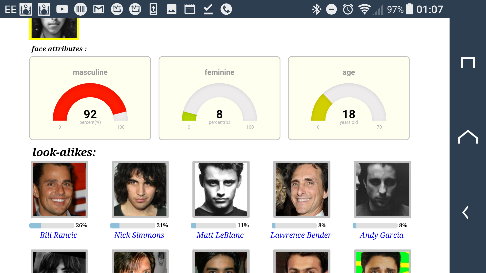Viewport: 486px width, 273px height.
Task: Open the Lawrence Bender link
Action: tap(301, 235)
